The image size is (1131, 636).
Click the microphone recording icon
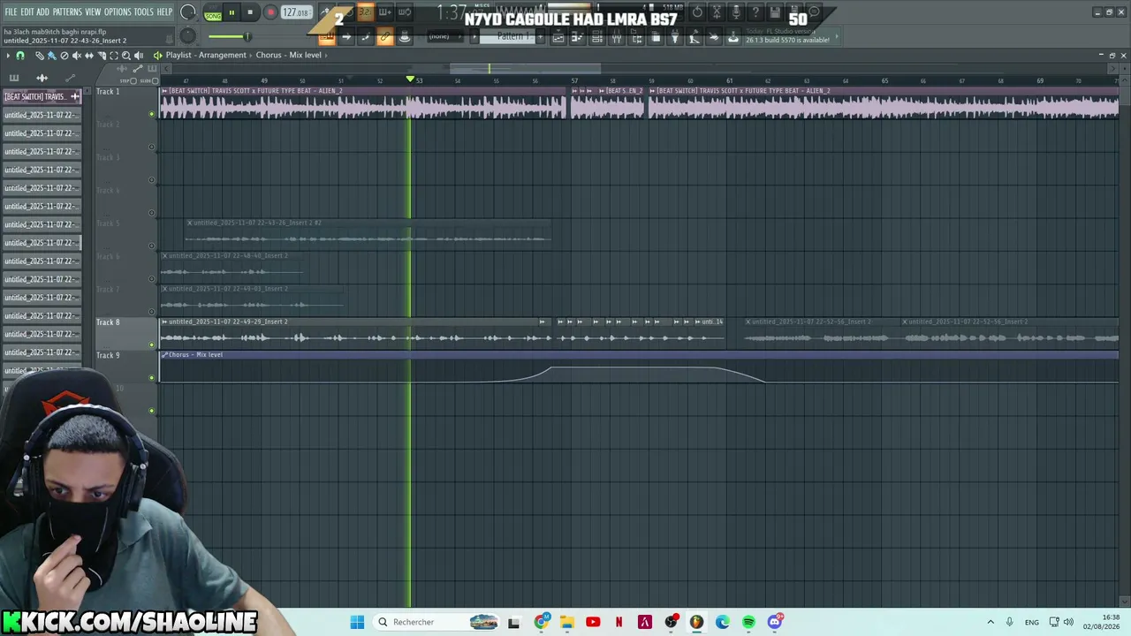pyautogui.click(x=736, y=12)
